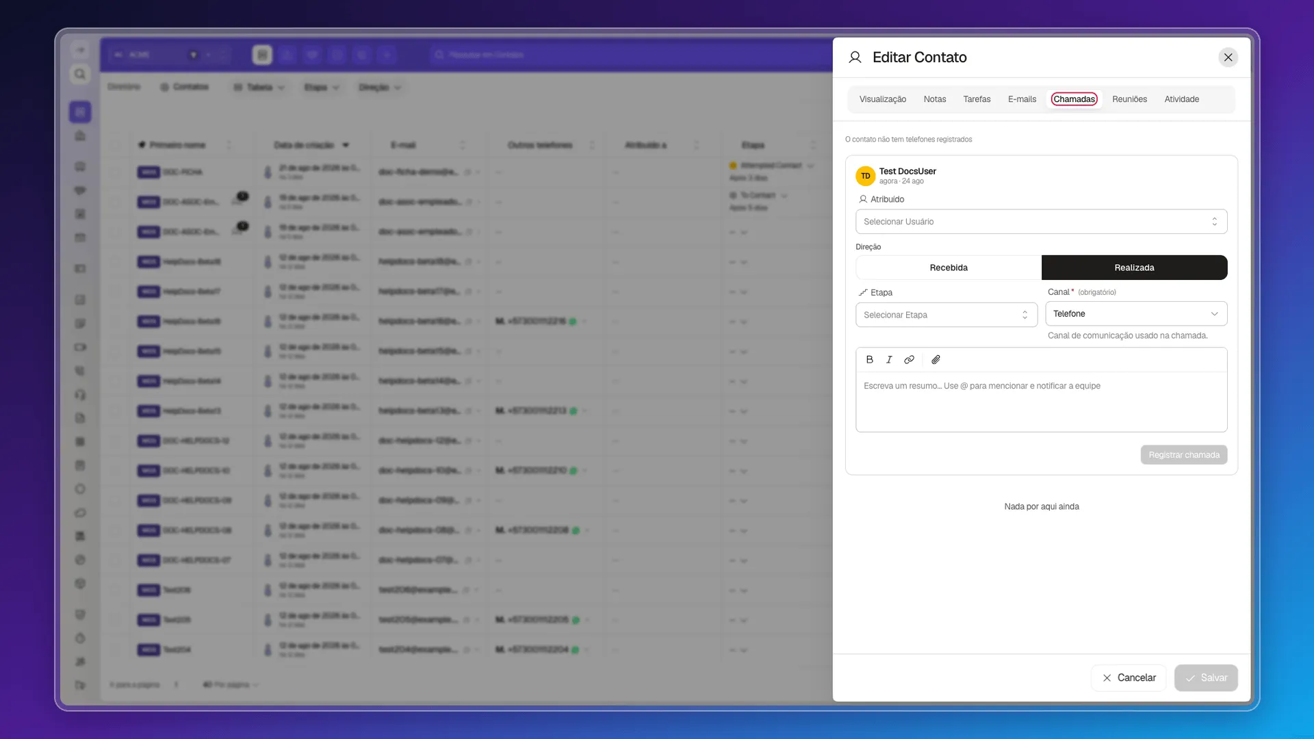This screenshot has width=1314, height=739.
Task: Insert a link in the summary editor
Action: (909, 360)
